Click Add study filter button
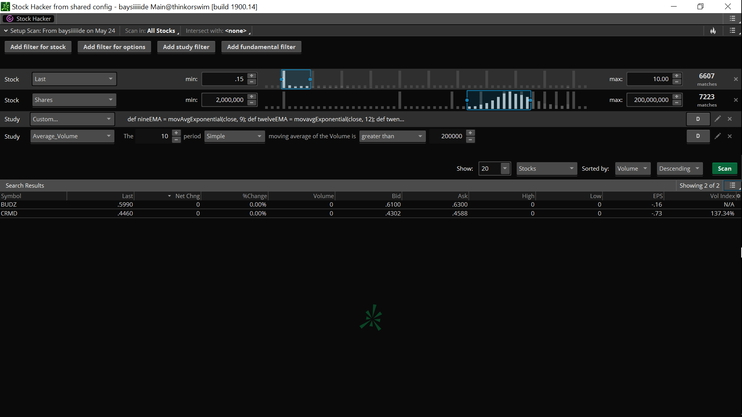 pyautogui.click(x=186, y=47)
